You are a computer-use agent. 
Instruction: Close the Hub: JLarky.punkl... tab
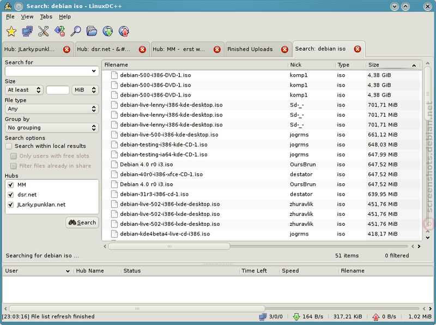point(66,50)
